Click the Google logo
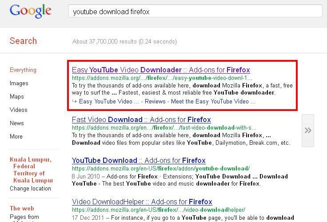The width and height of the screenshot is (327, 222). click(x=30, y=11)
